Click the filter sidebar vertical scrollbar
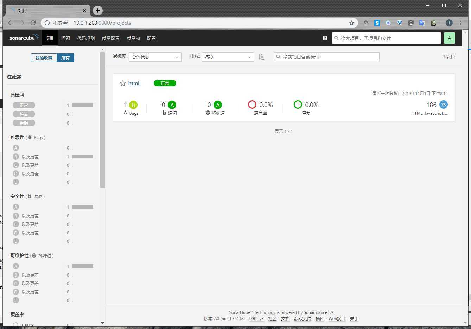This screenshot has width=471, height=329. click(x=102, y=120)
